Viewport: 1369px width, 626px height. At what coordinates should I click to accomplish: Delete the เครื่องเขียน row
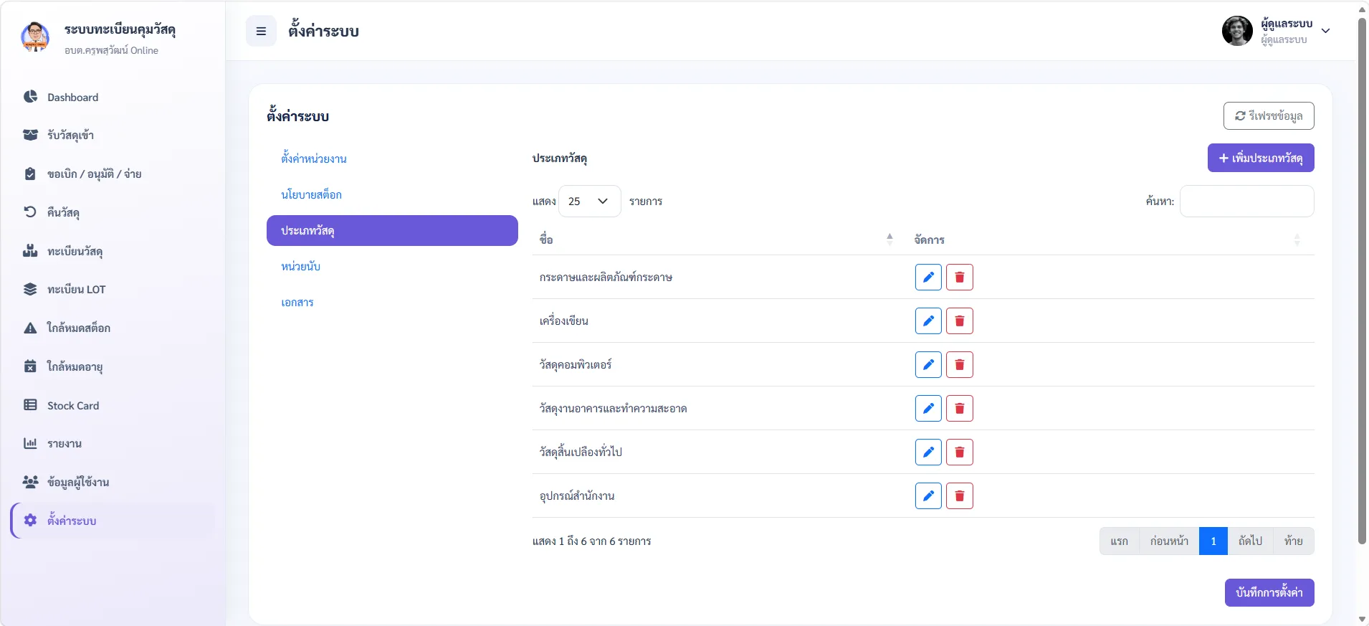point(960,321)
